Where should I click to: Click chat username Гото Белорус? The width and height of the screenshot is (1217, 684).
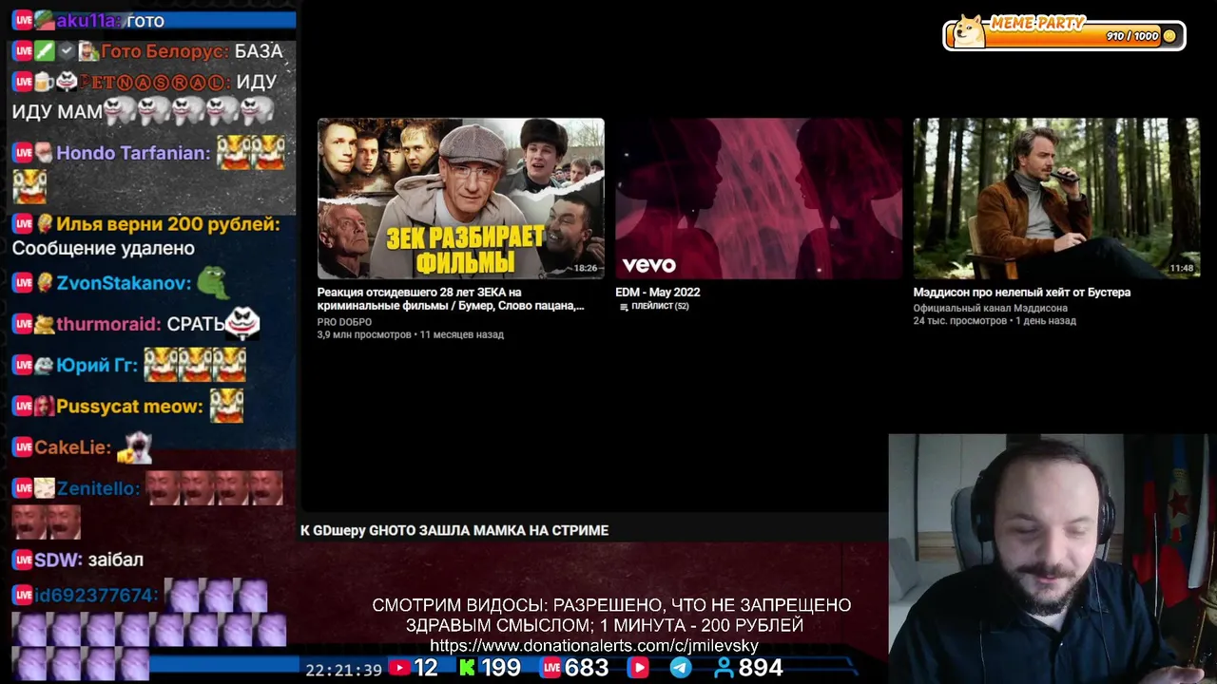[x=164, y=51]
